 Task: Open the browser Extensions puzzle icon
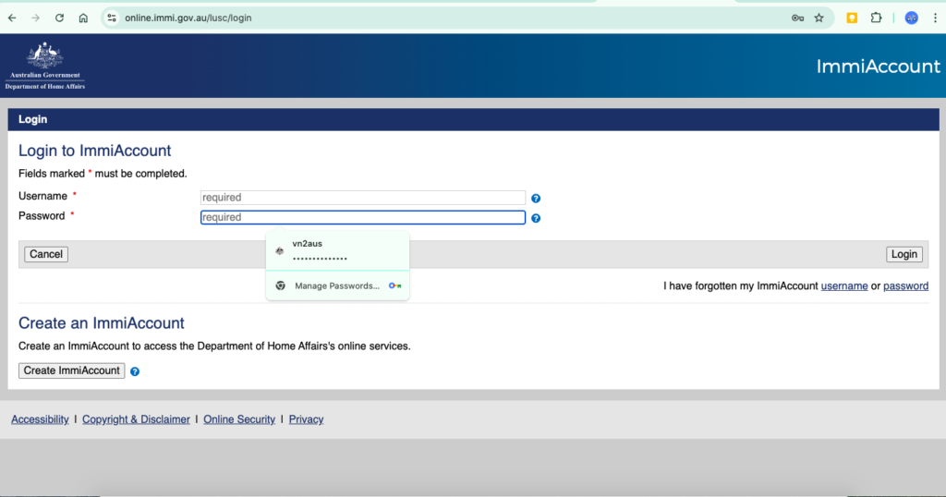tap(876, 18)
